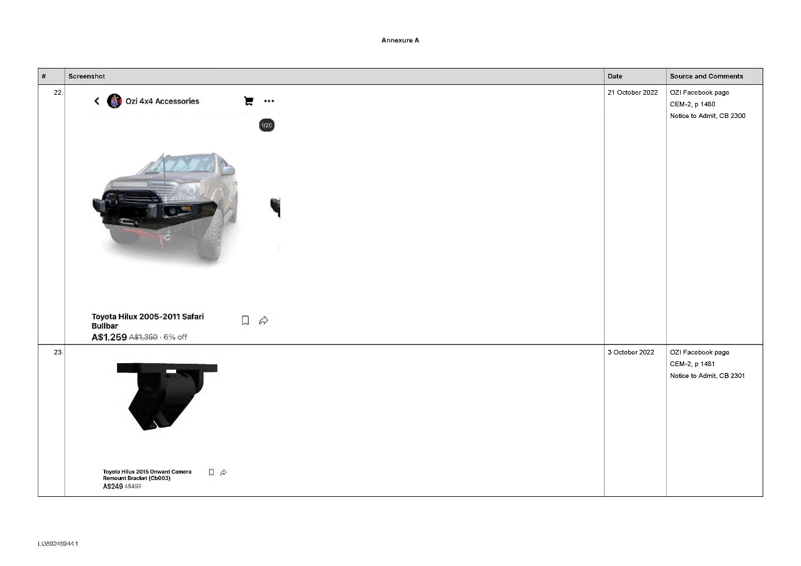Screen dimensions: 801x566
Task: Click the A$1.259 price
Action: (x=109, y=337)
